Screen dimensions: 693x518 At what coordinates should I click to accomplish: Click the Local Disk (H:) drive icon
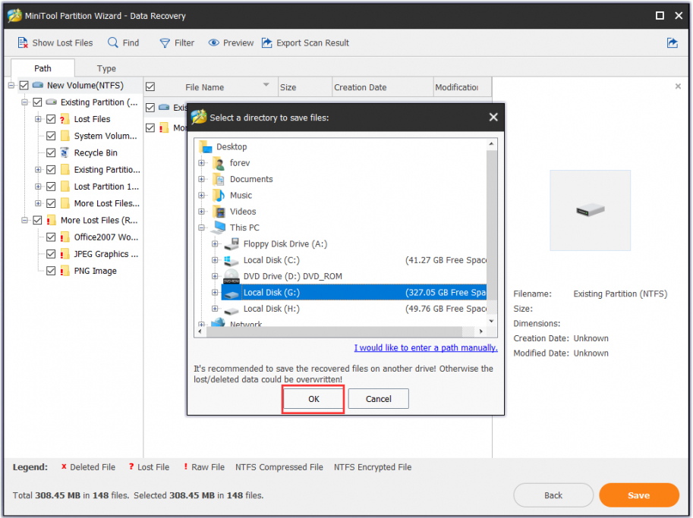(232, 309)
